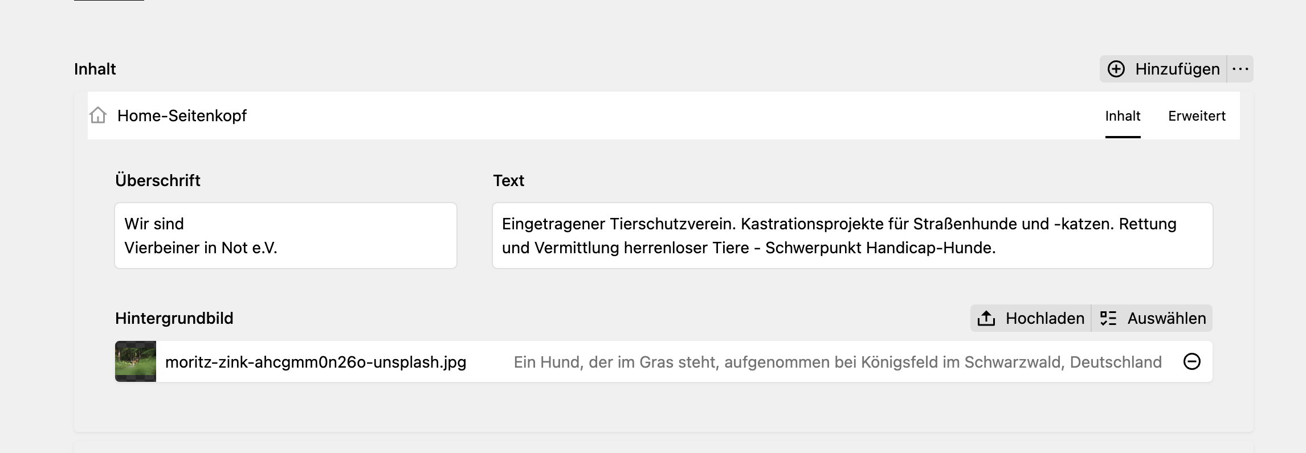Click the Home-Seitenkopf block title
The width and height of the screenshot is (1306, 453).
tap(181, 116)
